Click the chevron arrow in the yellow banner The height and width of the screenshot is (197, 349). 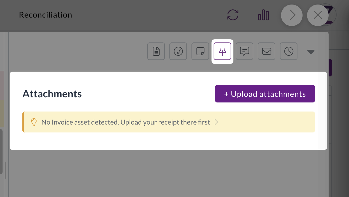(x=216, y=122)
